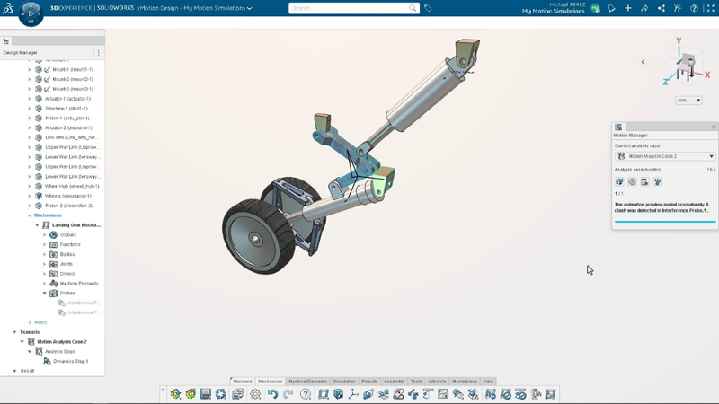719x404 pixels.
Task: Click the plus Add icon in top bar
Action: (628, 8)
